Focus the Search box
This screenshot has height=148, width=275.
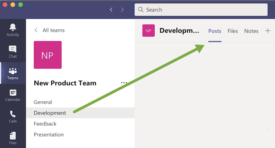click(201, 10)
